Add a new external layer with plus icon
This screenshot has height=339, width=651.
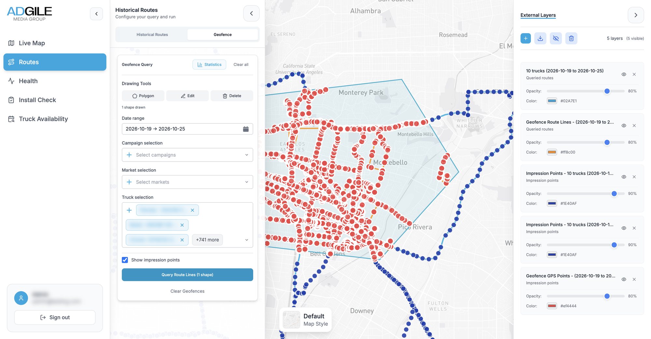pyautogui.click(x=525, y=38)
